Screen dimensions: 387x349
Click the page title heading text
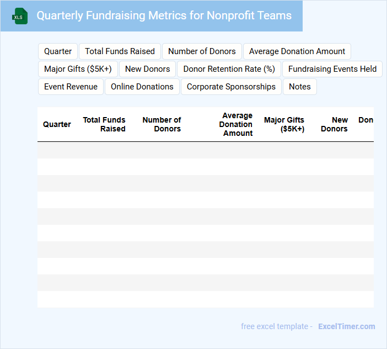tap(164, 15)
